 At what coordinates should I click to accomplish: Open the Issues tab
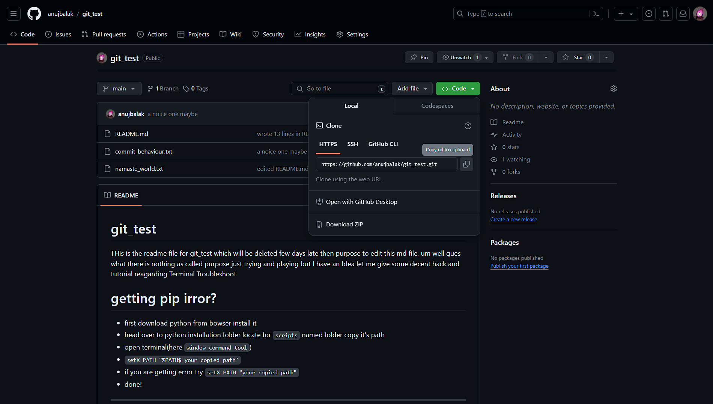(58, 34)
